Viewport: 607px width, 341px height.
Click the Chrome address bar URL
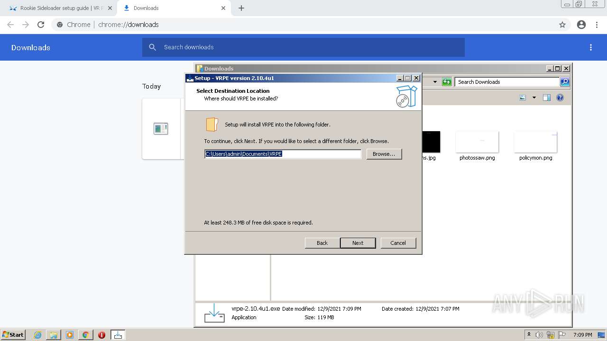point(129,25)
